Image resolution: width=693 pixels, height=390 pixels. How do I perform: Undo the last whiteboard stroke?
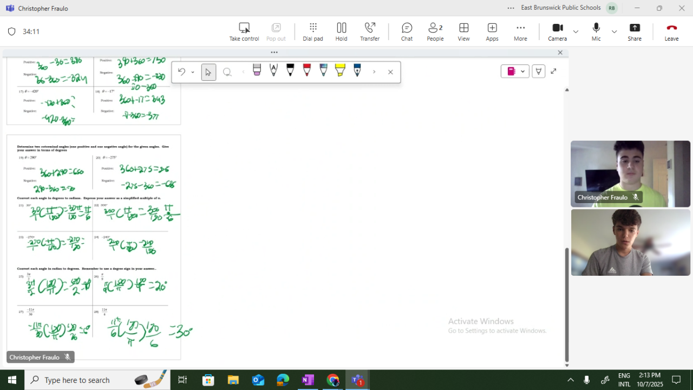[181, 72]
